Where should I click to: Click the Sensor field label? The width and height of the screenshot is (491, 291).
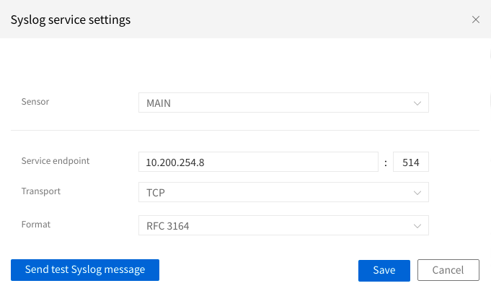35,102
